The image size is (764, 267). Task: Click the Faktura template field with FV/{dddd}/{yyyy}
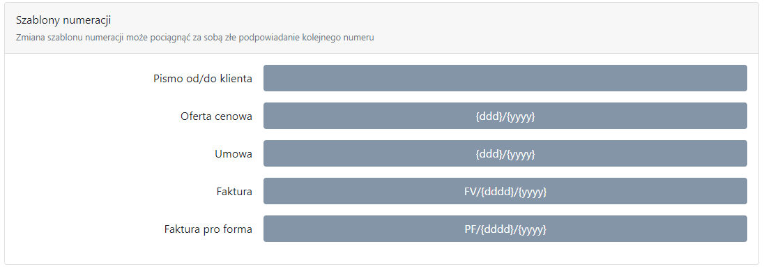point(505,192)
